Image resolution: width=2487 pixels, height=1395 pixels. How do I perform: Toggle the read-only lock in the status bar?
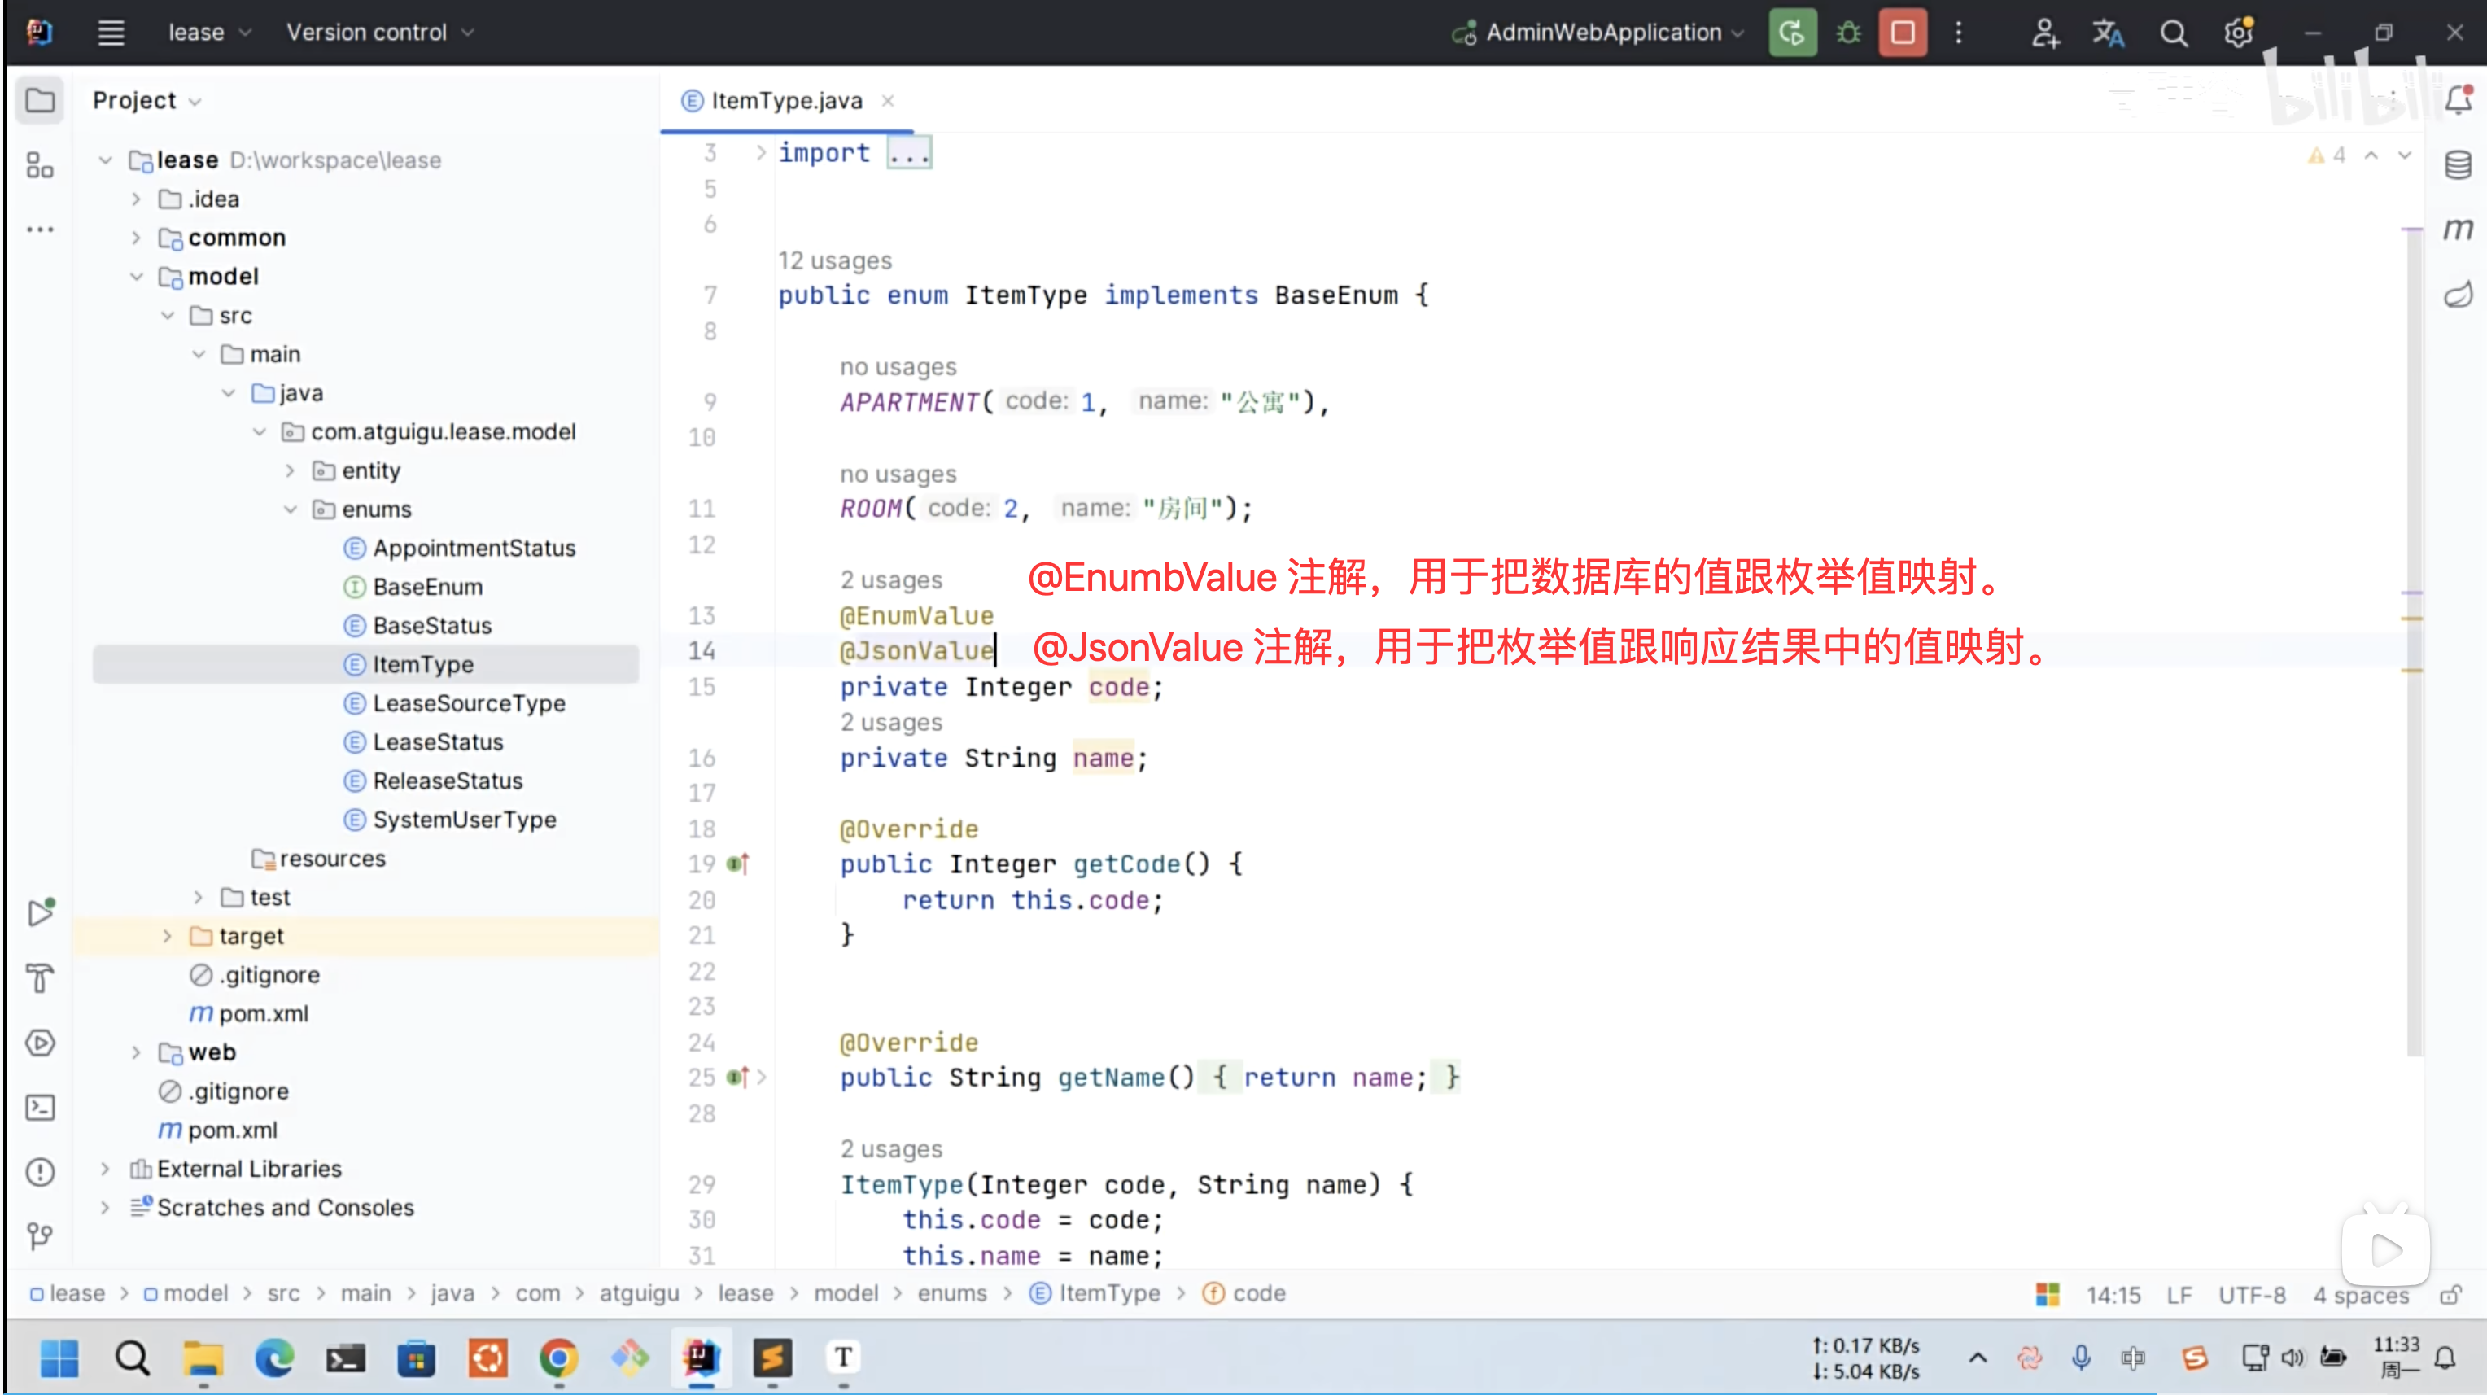coord(2450,1295)
